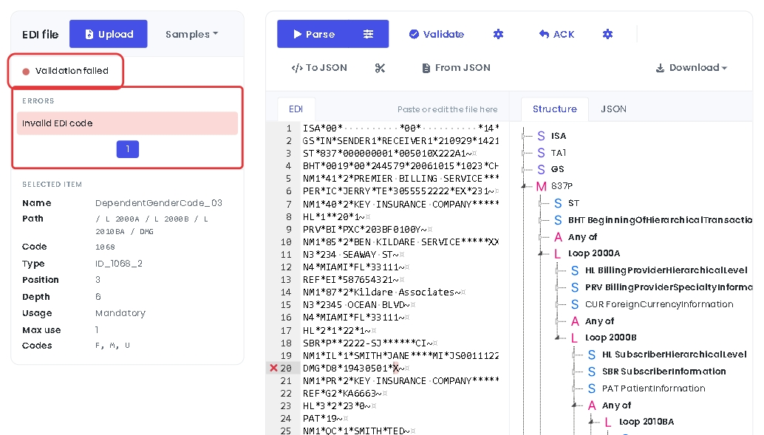The height and width of the screenshot is (435, 764).
Task: Click EDI line 24 PAT*19 text
Action: pos(323,419)
